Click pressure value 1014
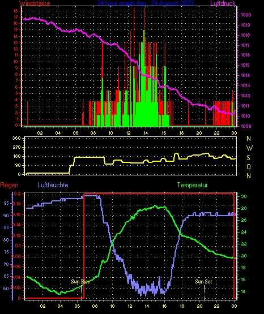Image resolution: width=264 pixels, height=314 pixels. coord(245,75)
